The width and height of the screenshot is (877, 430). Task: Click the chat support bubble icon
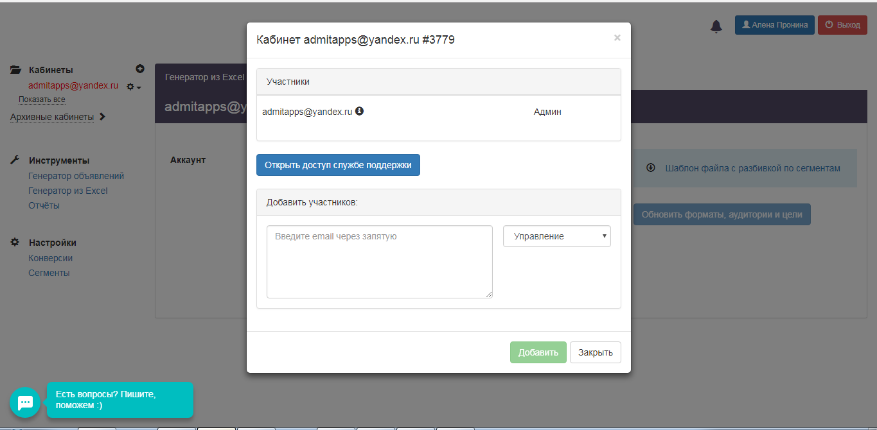(x=25, y=402)
